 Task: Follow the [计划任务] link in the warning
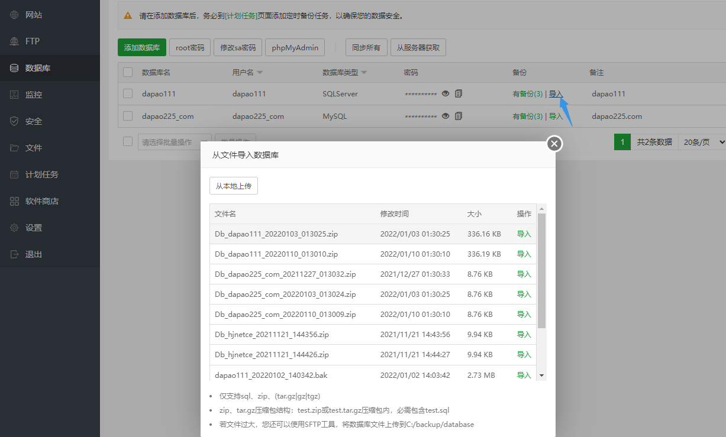(x=241, y=16)
